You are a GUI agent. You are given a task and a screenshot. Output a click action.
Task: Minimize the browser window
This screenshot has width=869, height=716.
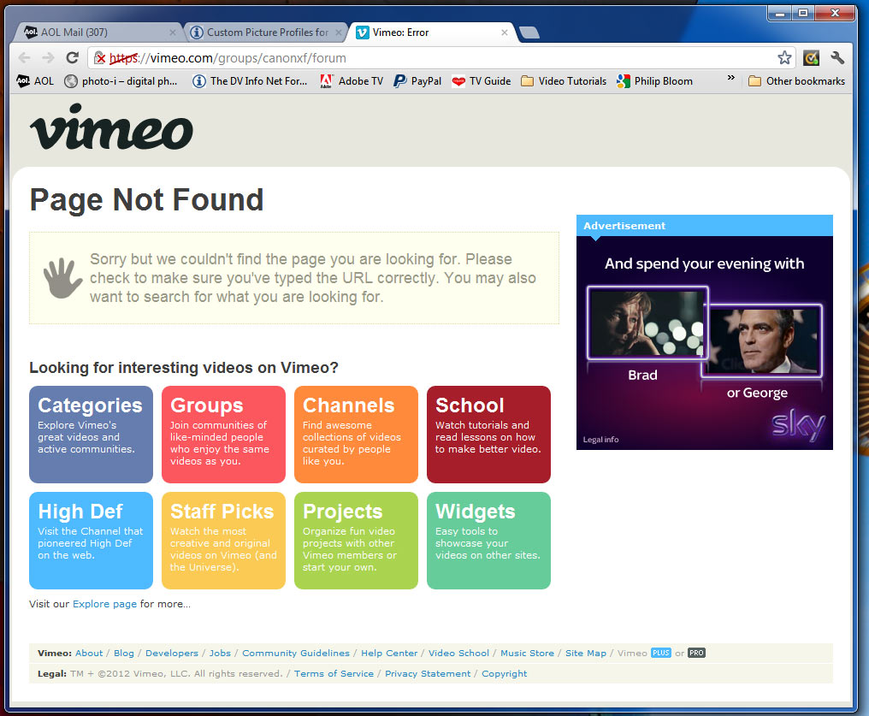click(x=780, y=13)
